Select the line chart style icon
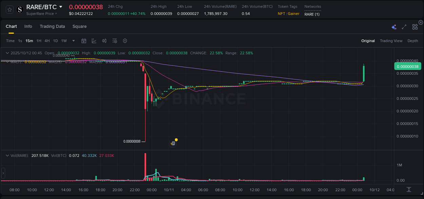This screenshot has height=199, width=424. [x=94, y=41]
